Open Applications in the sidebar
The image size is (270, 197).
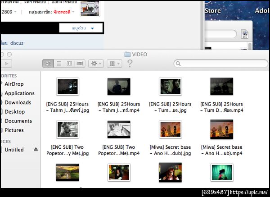point(20,93)
